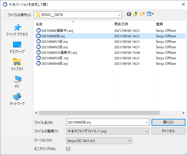Click Senju Offliser type in 20210906DB.snj row

pyautogui.click(x=166, y=36)
